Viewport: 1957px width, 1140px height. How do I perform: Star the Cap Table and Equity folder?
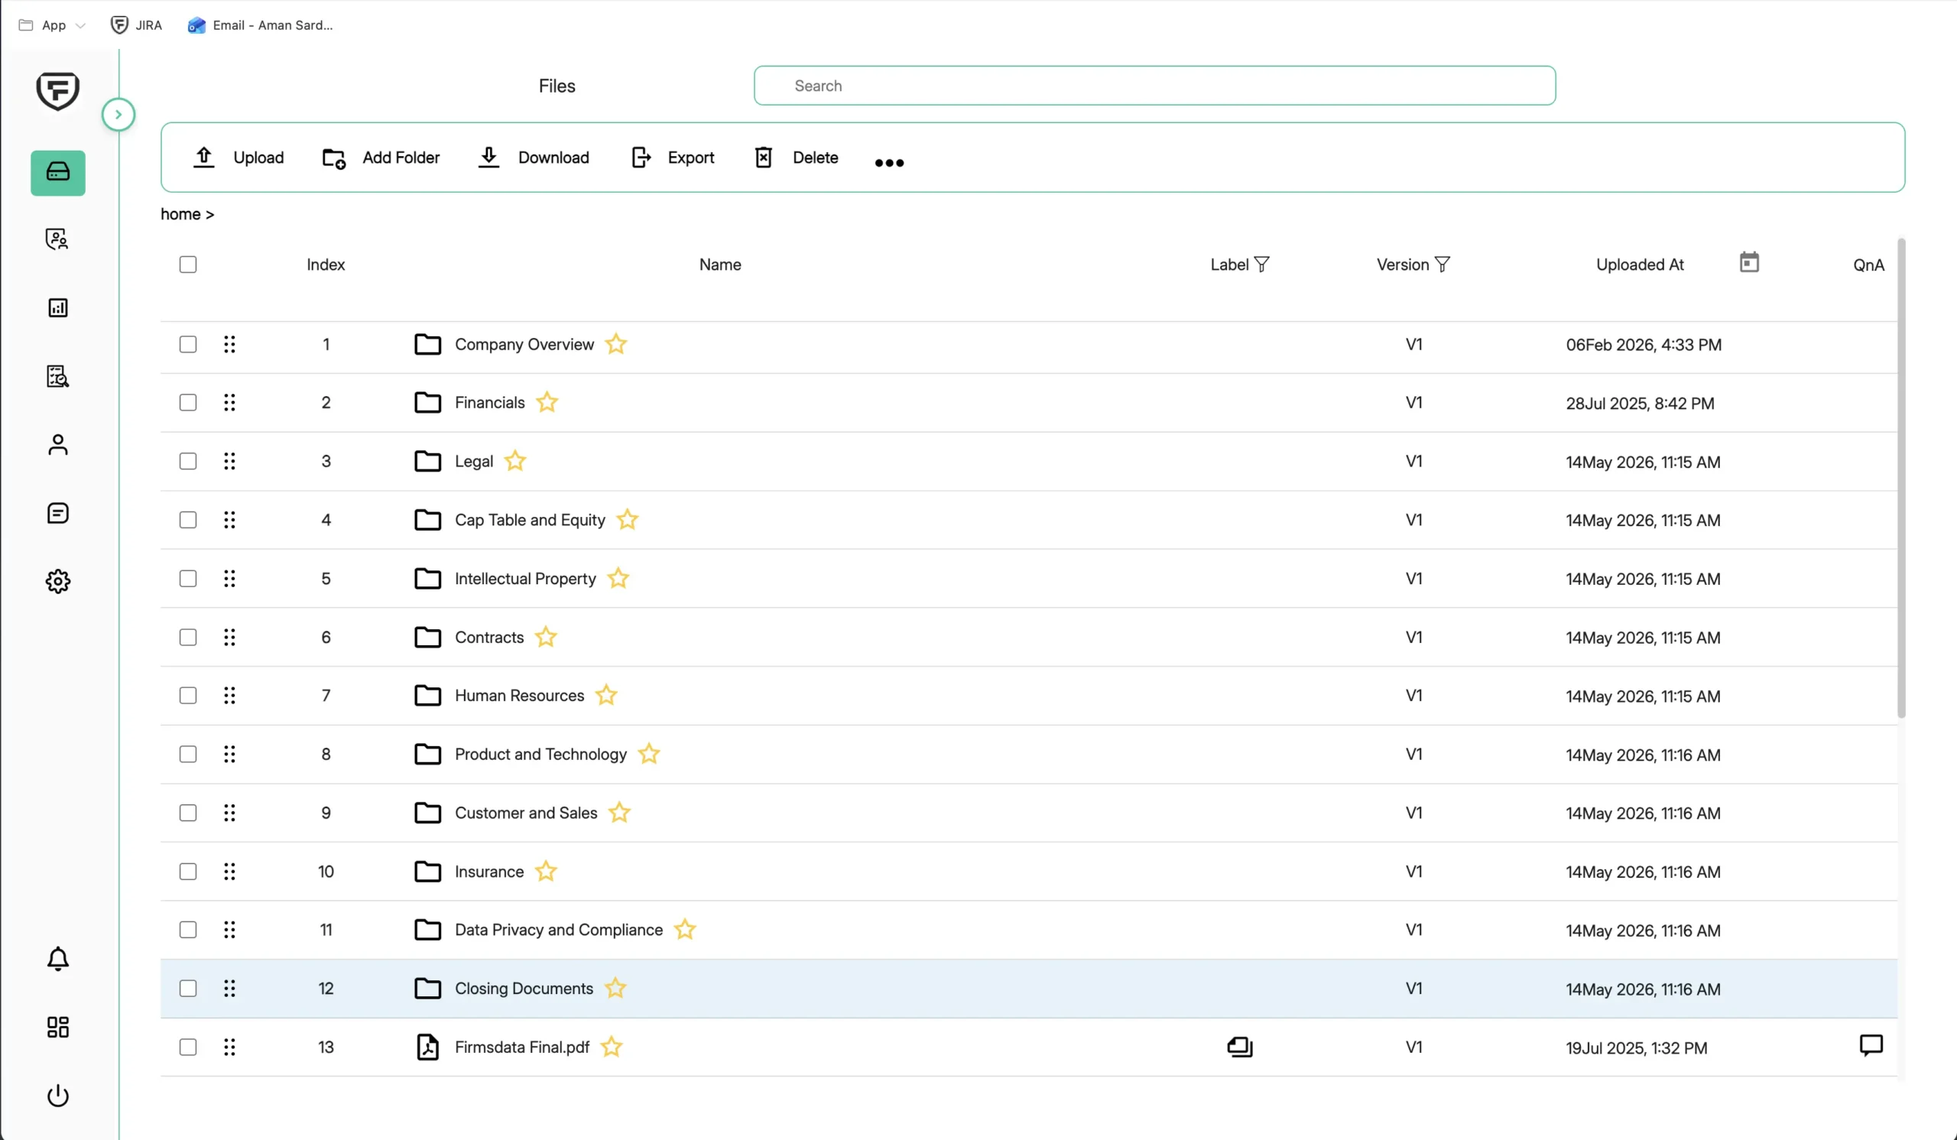627,519
